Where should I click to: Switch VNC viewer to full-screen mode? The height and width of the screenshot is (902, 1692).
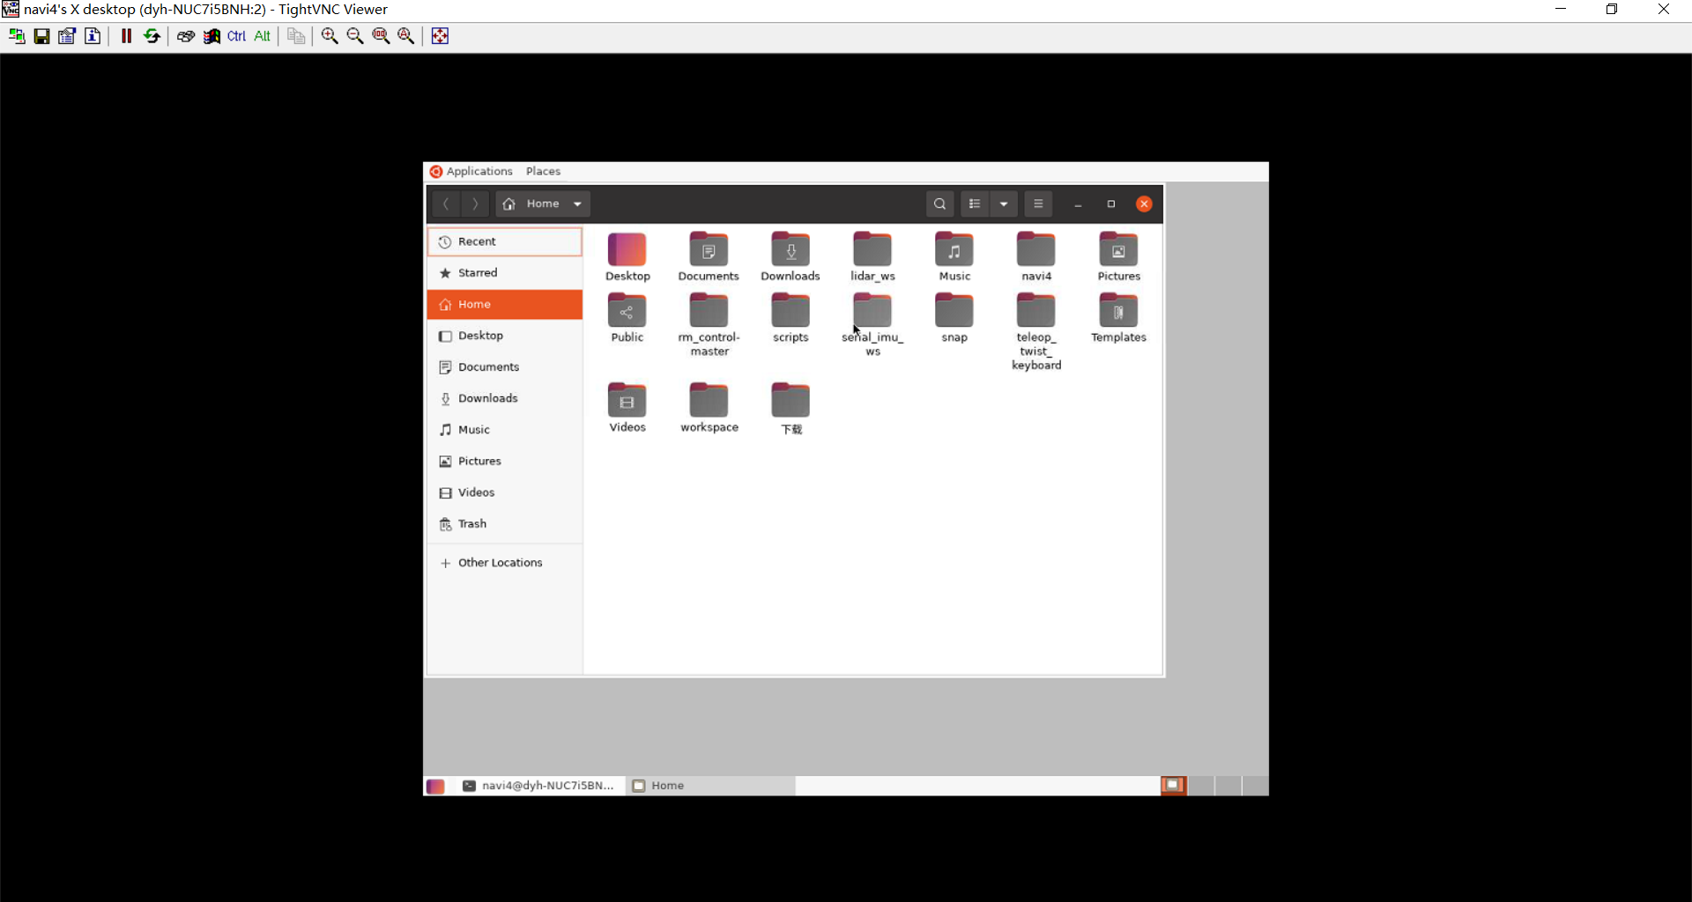pos(440,36)
